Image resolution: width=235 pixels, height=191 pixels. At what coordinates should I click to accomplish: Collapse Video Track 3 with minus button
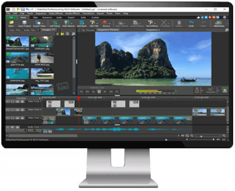click(8, 101)
